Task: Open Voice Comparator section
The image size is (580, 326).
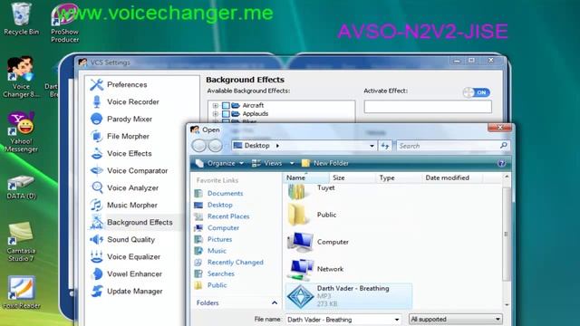Action: pos(129,170)
